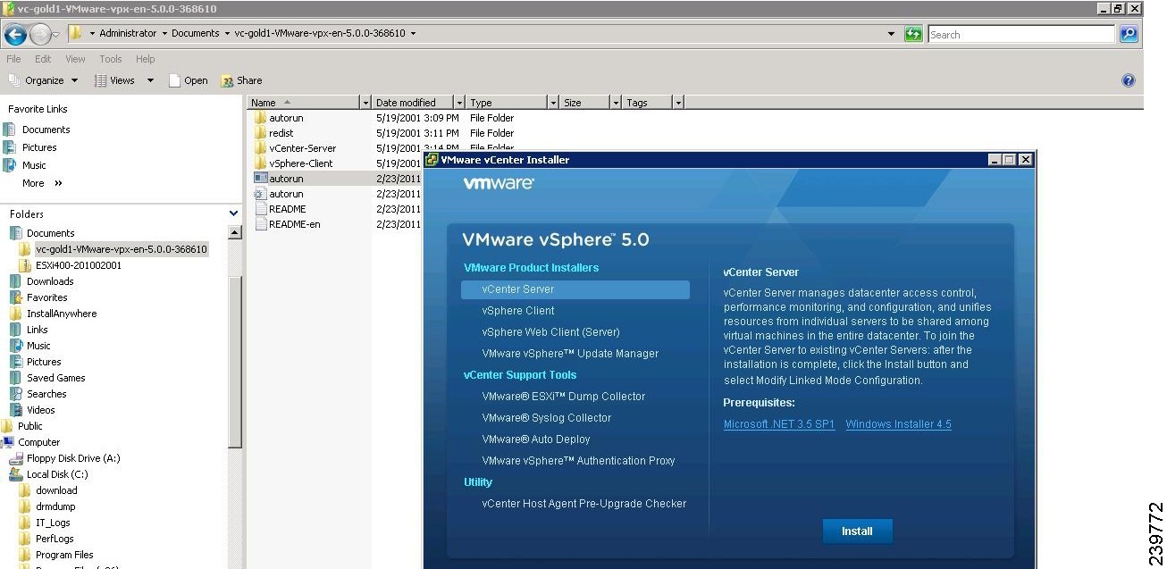Expand More in Favorite Links
The image size is (1167, 569).
click(x=42, y=183)
